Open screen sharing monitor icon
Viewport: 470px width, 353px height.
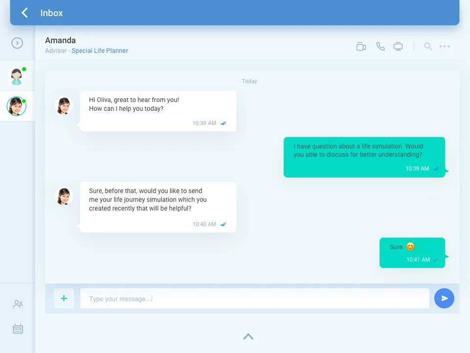coord(398,47)
